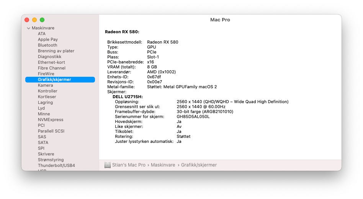The width and height of the screenshot is (363, 199).
Task: Select Fibre Channel item
Action: pos(52,68)
